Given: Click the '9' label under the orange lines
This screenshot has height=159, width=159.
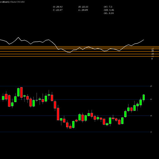Looking at the screenshot, I should coord(152,59).
